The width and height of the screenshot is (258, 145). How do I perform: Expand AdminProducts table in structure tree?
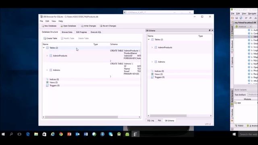(47, 56)
